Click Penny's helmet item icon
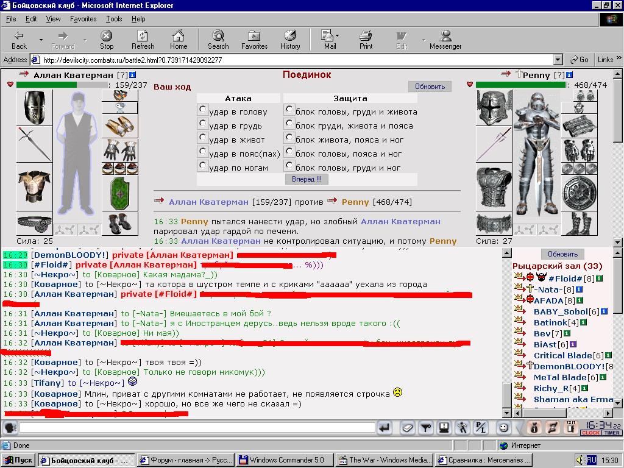The height and width of the screenshot is (468, 624). 494,107
